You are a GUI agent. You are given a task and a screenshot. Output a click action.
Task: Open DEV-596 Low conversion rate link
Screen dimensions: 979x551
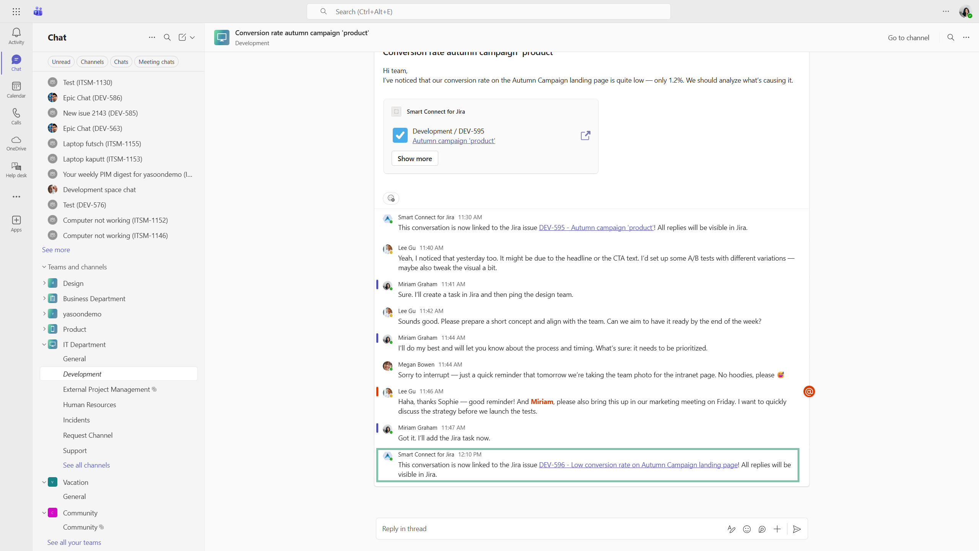638,465
